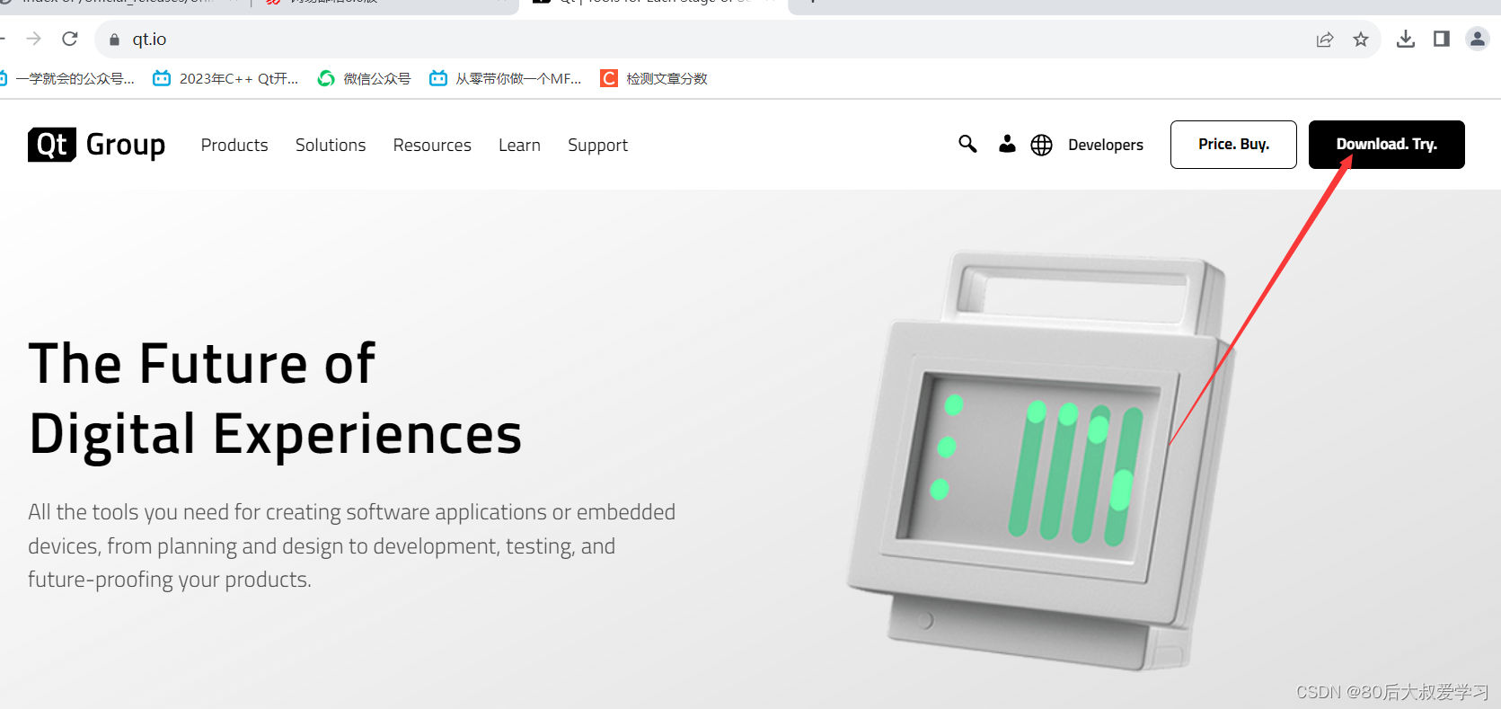Click the Price. Buy. button

pyautogui.click(x=1233, y=145)
